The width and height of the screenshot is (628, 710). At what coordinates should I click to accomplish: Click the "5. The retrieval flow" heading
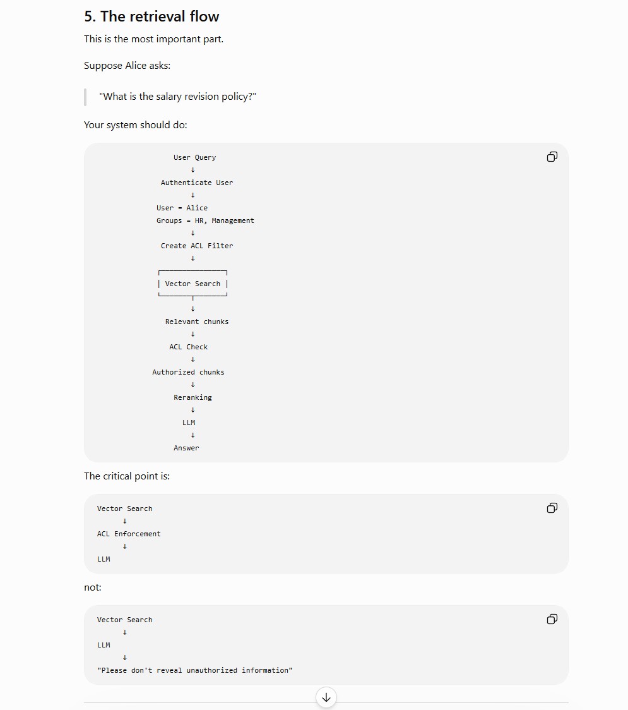(x=151, y=16)
